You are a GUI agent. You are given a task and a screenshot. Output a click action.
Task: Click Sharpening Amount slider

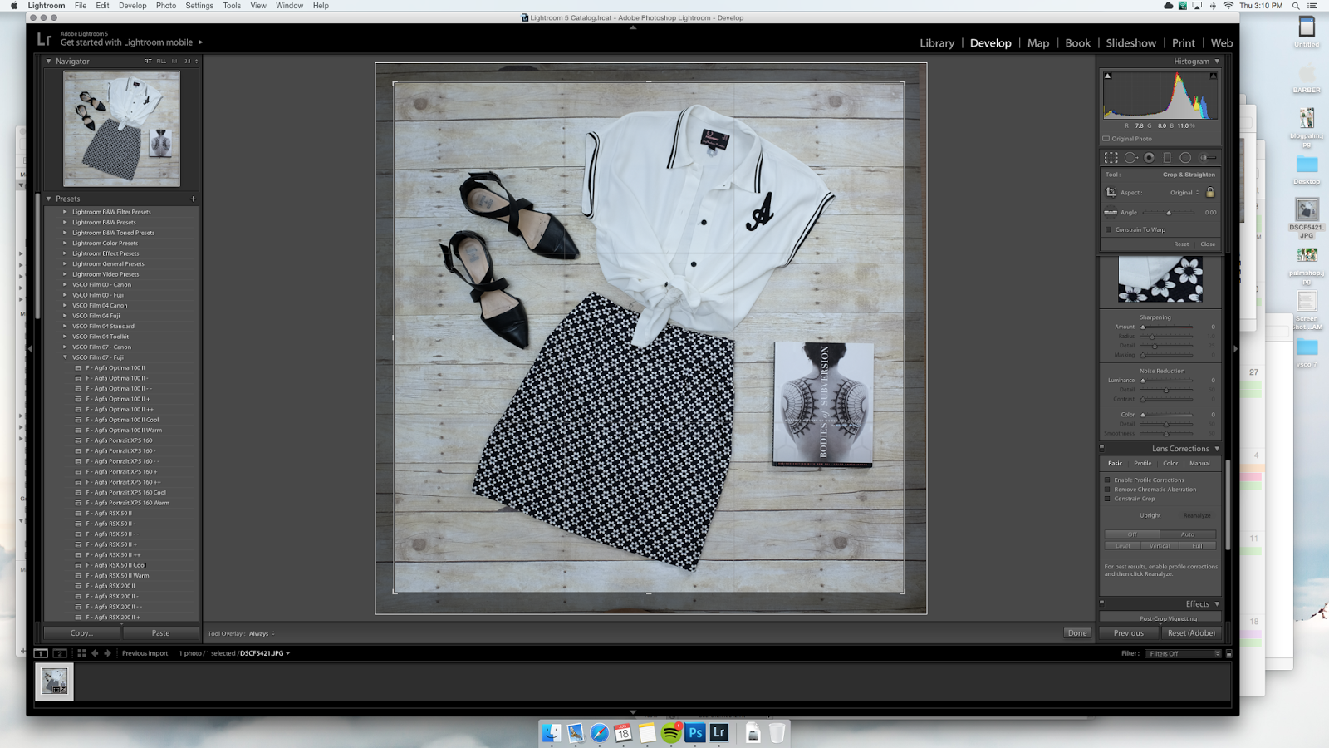(x=1167, y=327)
